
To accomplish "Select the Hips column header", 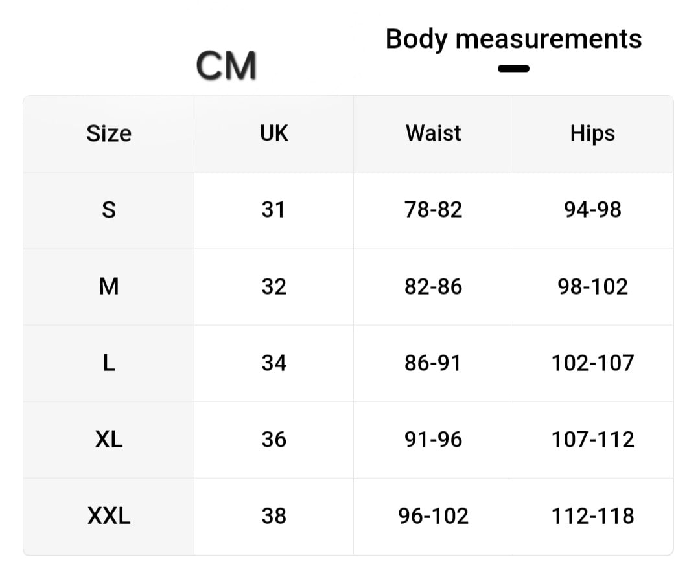I will click(x=592, y=133).
